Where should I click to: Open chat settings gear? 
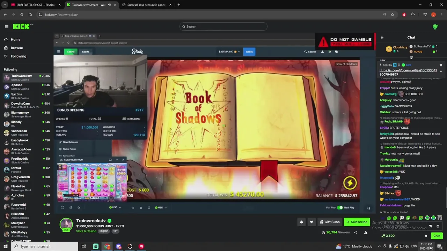coord(426,236)
